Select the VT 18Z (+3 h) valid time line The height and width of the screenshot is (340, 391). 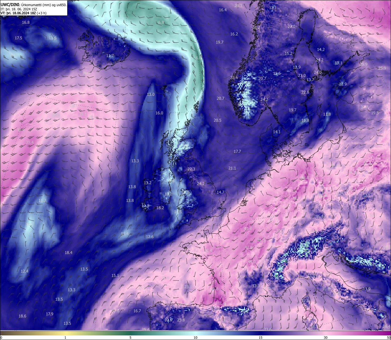pos(24,13)
